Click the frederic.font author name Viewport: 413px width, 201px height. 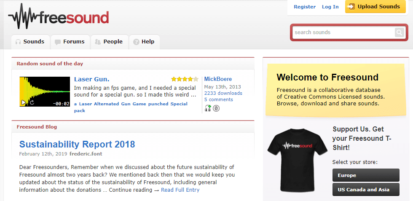(x=86, y=153)
